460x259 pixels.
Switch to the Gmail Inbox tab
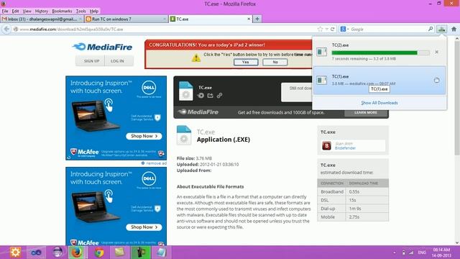42,19
